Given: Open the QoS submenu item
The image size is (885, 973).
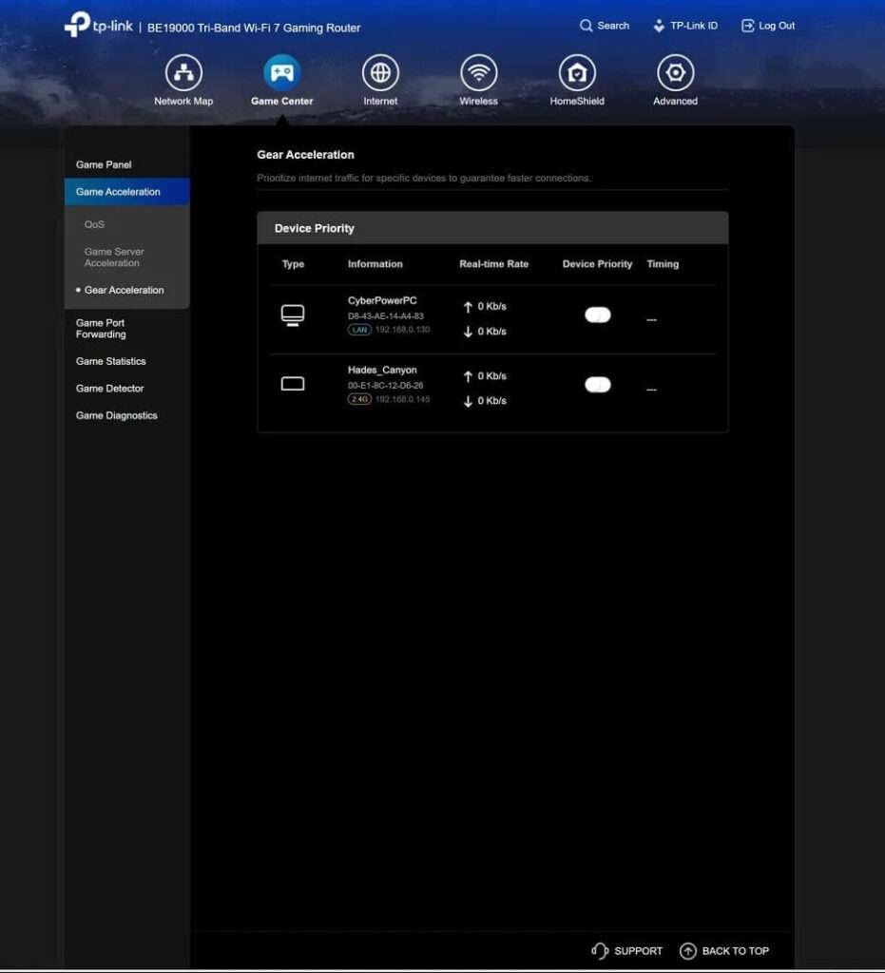Looking at the screenshot, I should pyautogui.click(x=94, y=224).
